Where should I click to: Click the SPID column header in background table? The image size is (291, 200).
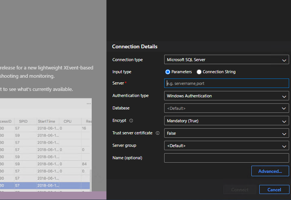23,122
